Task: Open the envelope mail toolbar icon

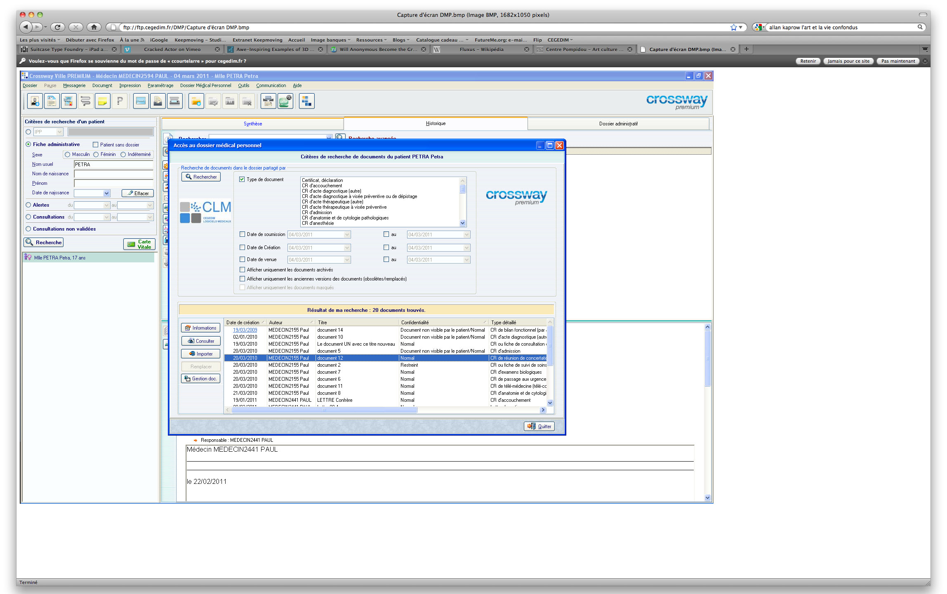Action: [141, 101]
